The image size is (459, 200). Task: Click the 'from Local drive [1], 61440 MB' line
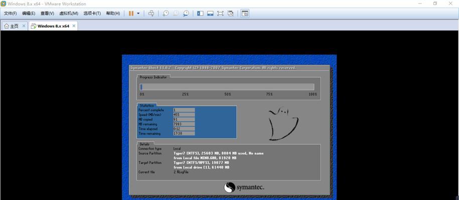201,167
